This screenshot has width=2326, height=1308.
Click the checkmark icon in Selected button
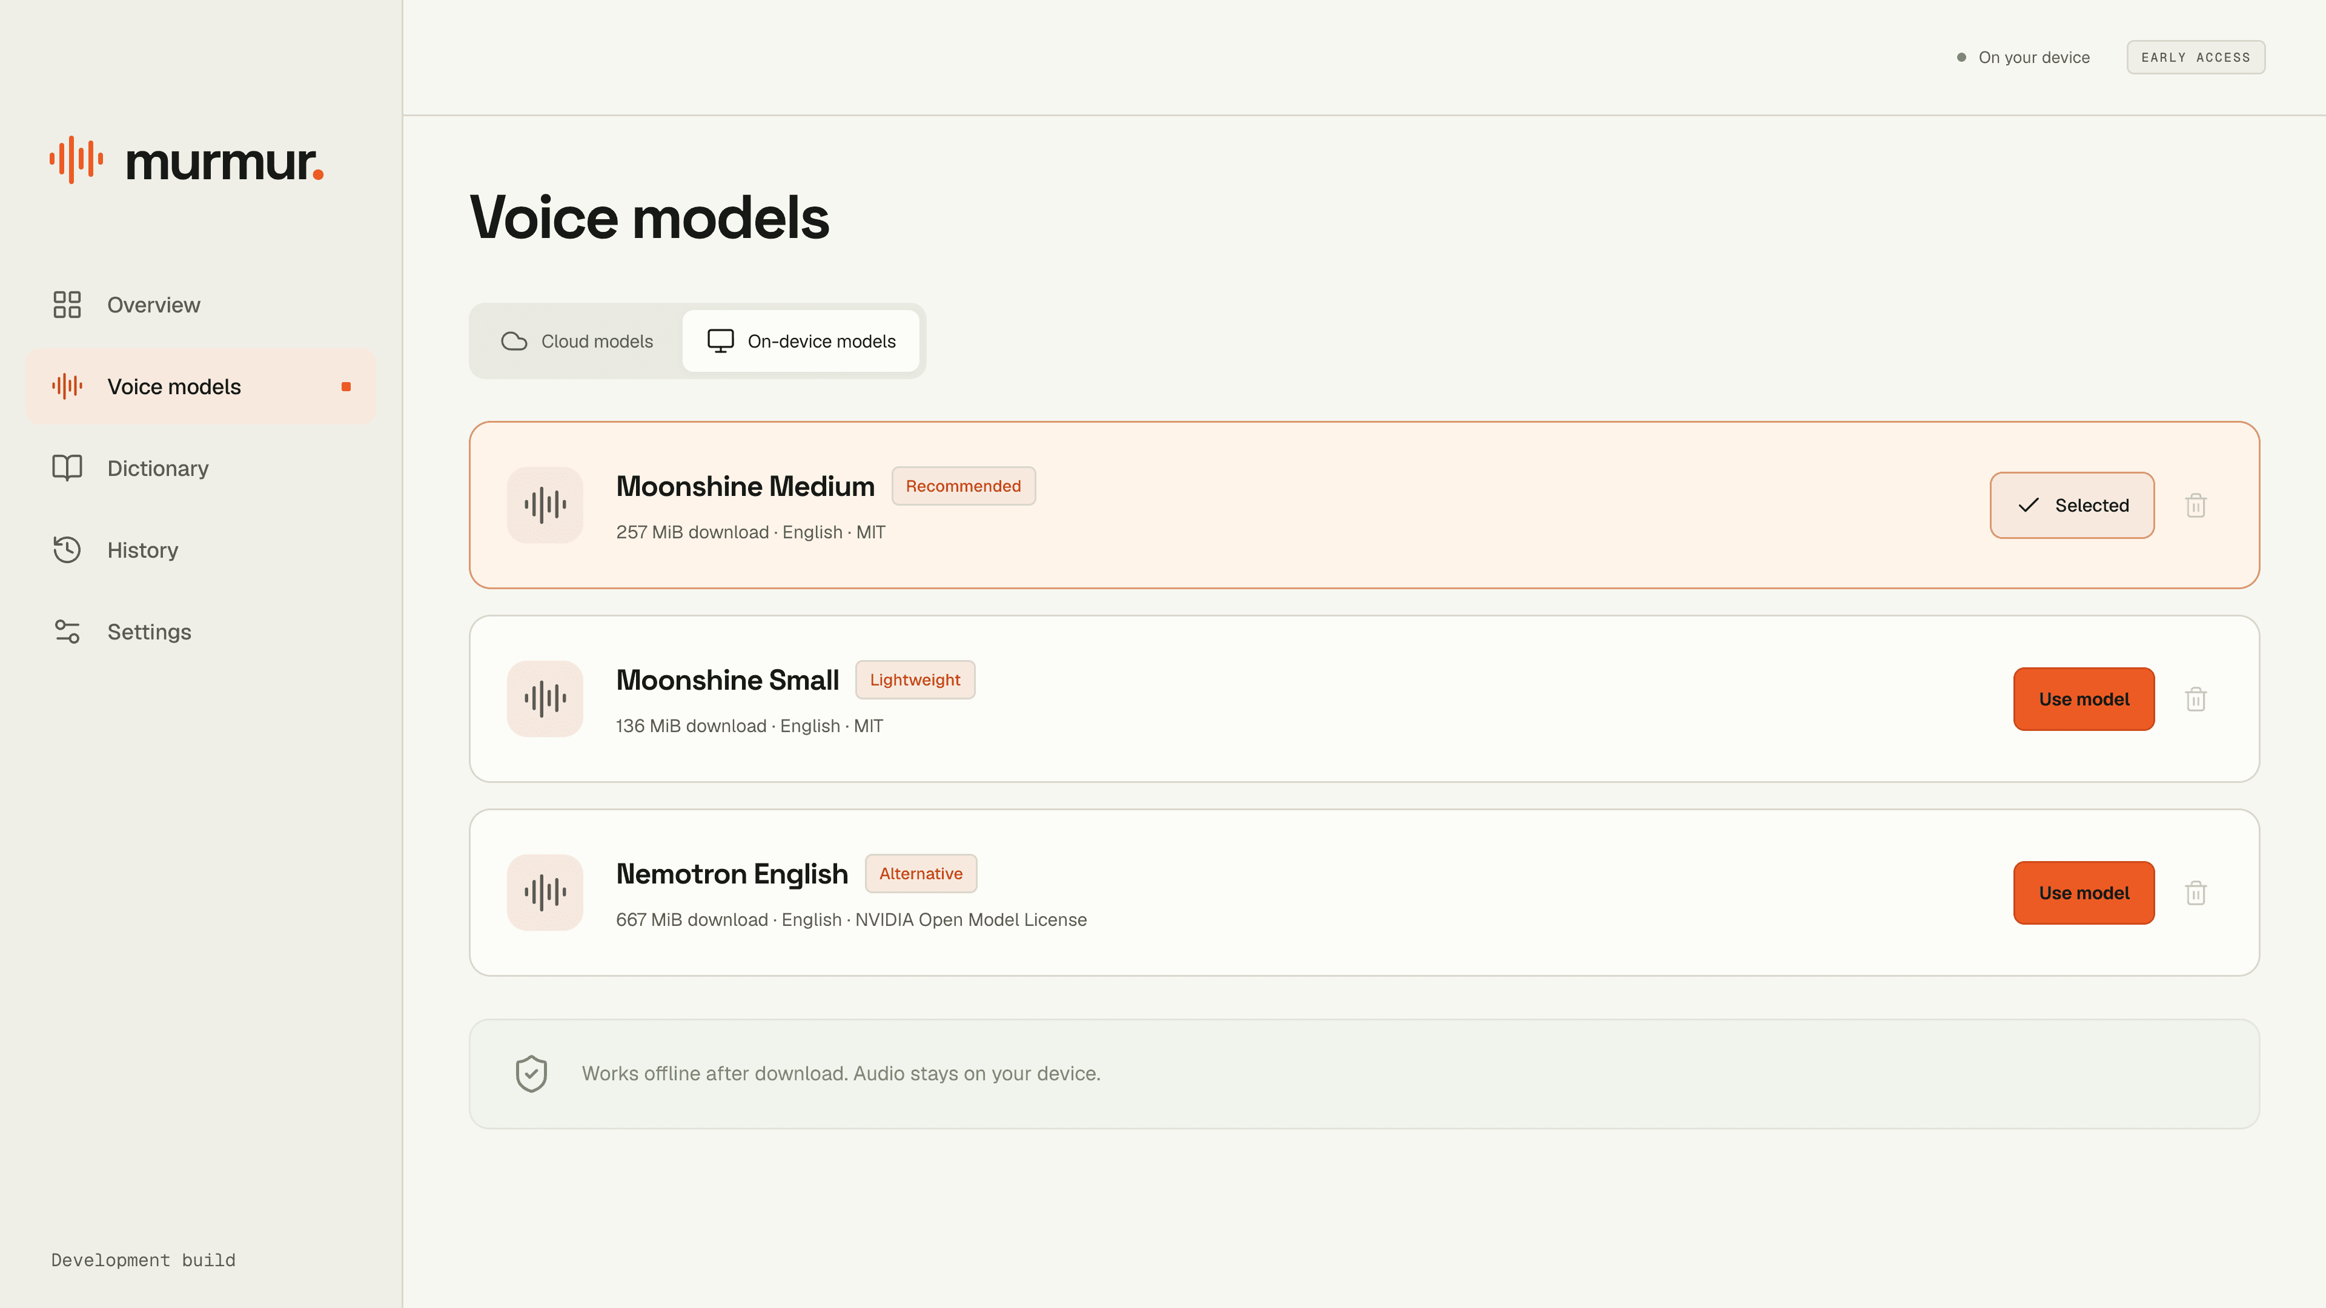2029,506
